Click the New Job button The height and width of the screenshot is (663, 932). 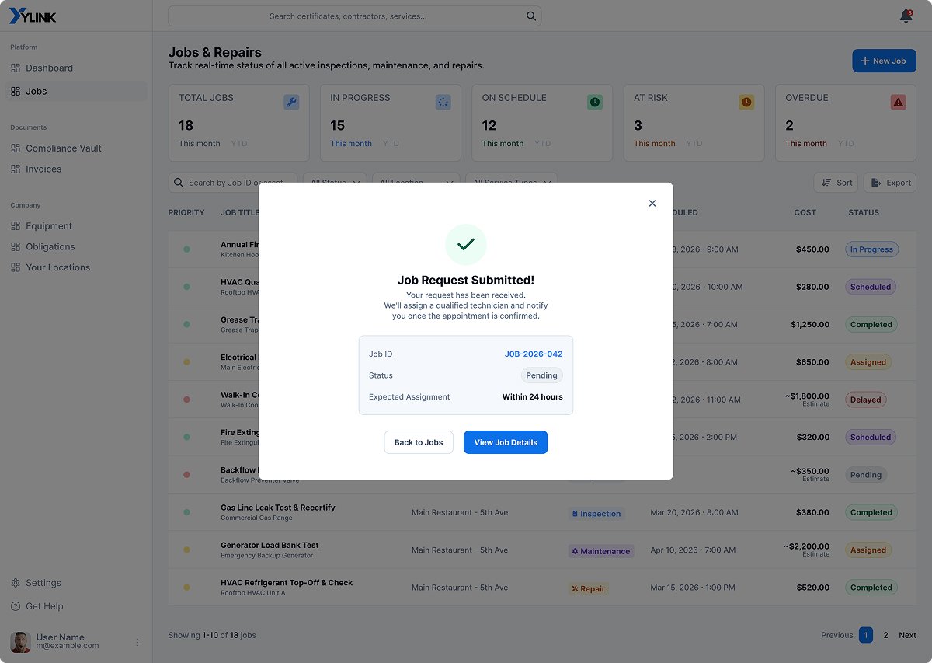click(884, 61)
